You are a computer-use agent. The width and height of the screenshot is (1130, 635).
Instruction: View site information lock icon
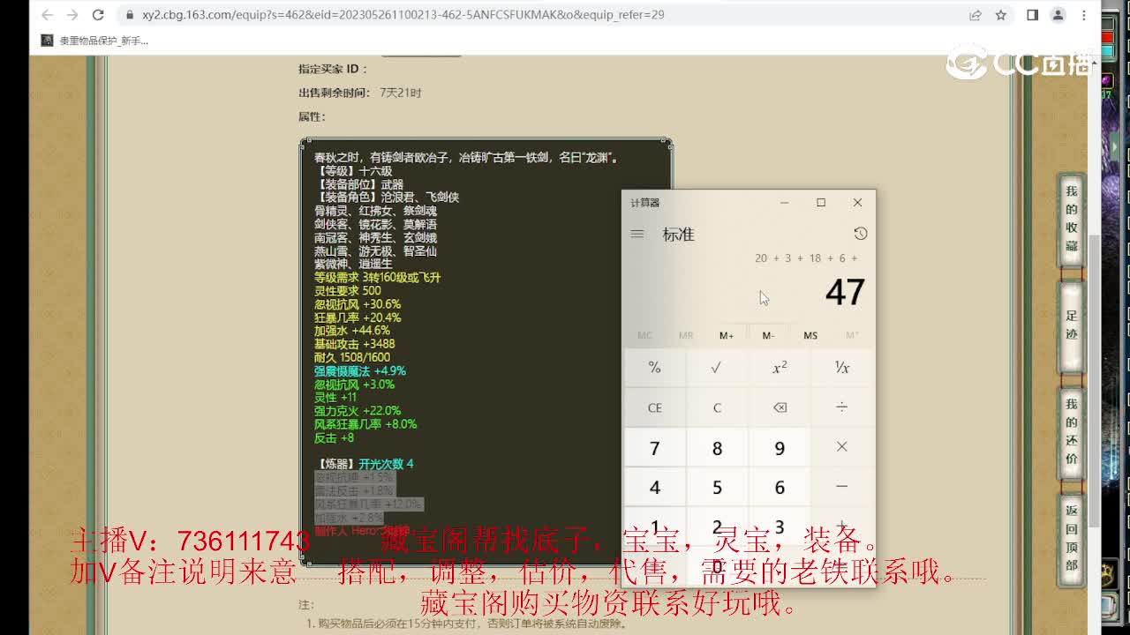(x=130, y=15)
